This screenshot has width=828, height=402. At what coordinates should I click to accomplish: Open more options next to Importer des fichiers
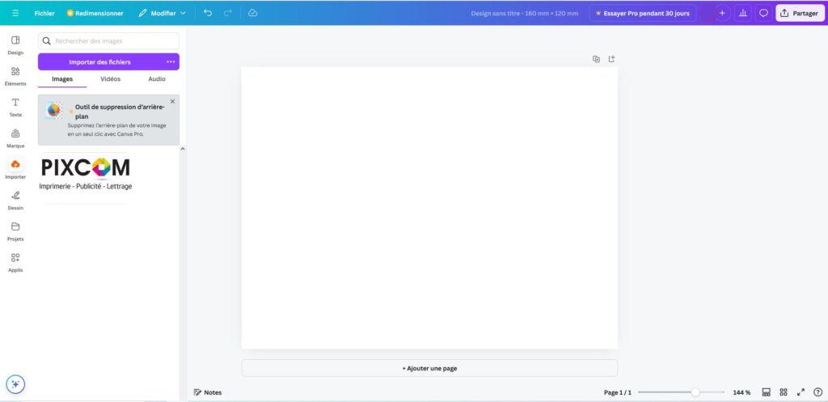point(171,61)
